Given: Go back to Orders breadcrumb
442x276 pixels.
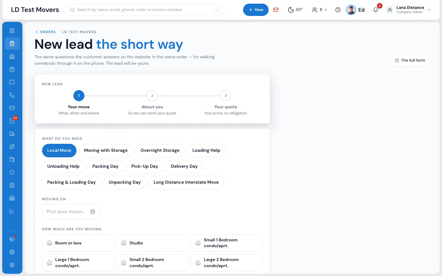Looking at the screenshot, I should point(45,32).
